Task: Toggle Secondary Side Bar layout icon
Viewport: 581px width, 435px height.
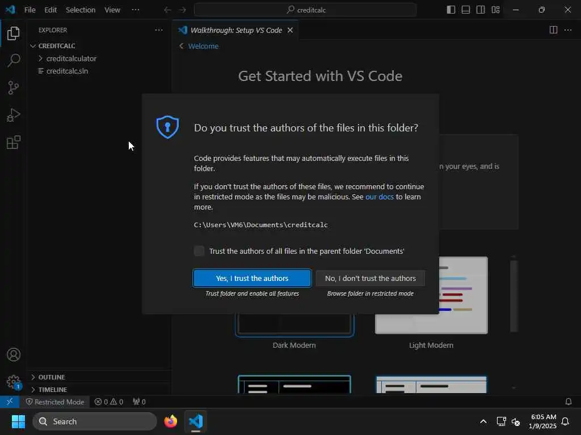Action: pos(481,10)
